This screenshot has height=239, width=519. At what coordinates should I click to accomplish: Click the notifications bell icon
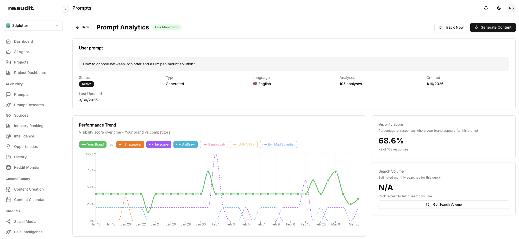coord(486,8)
